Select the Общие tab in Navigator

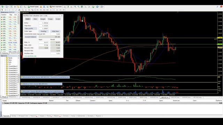coord(4,97)
